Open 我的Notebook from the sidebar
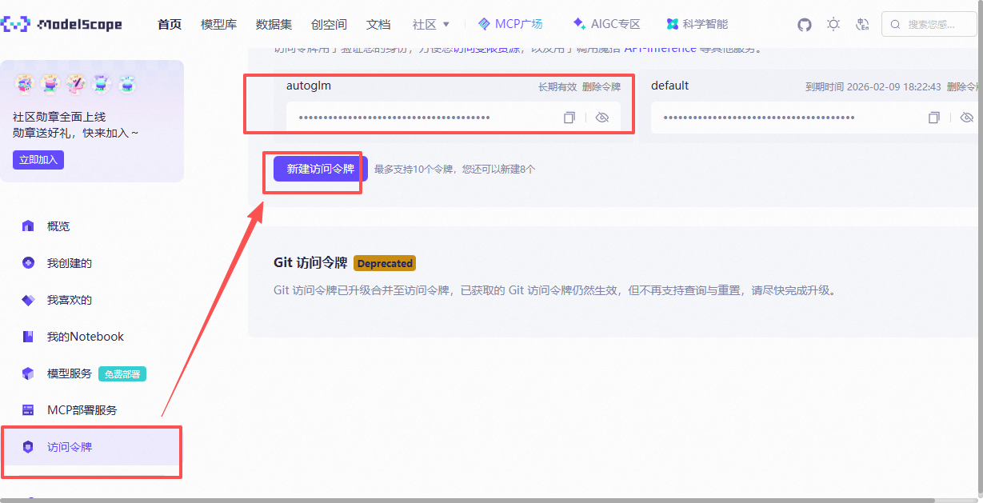983x503 pixels. pyautogui.click(x=85, y=337)
